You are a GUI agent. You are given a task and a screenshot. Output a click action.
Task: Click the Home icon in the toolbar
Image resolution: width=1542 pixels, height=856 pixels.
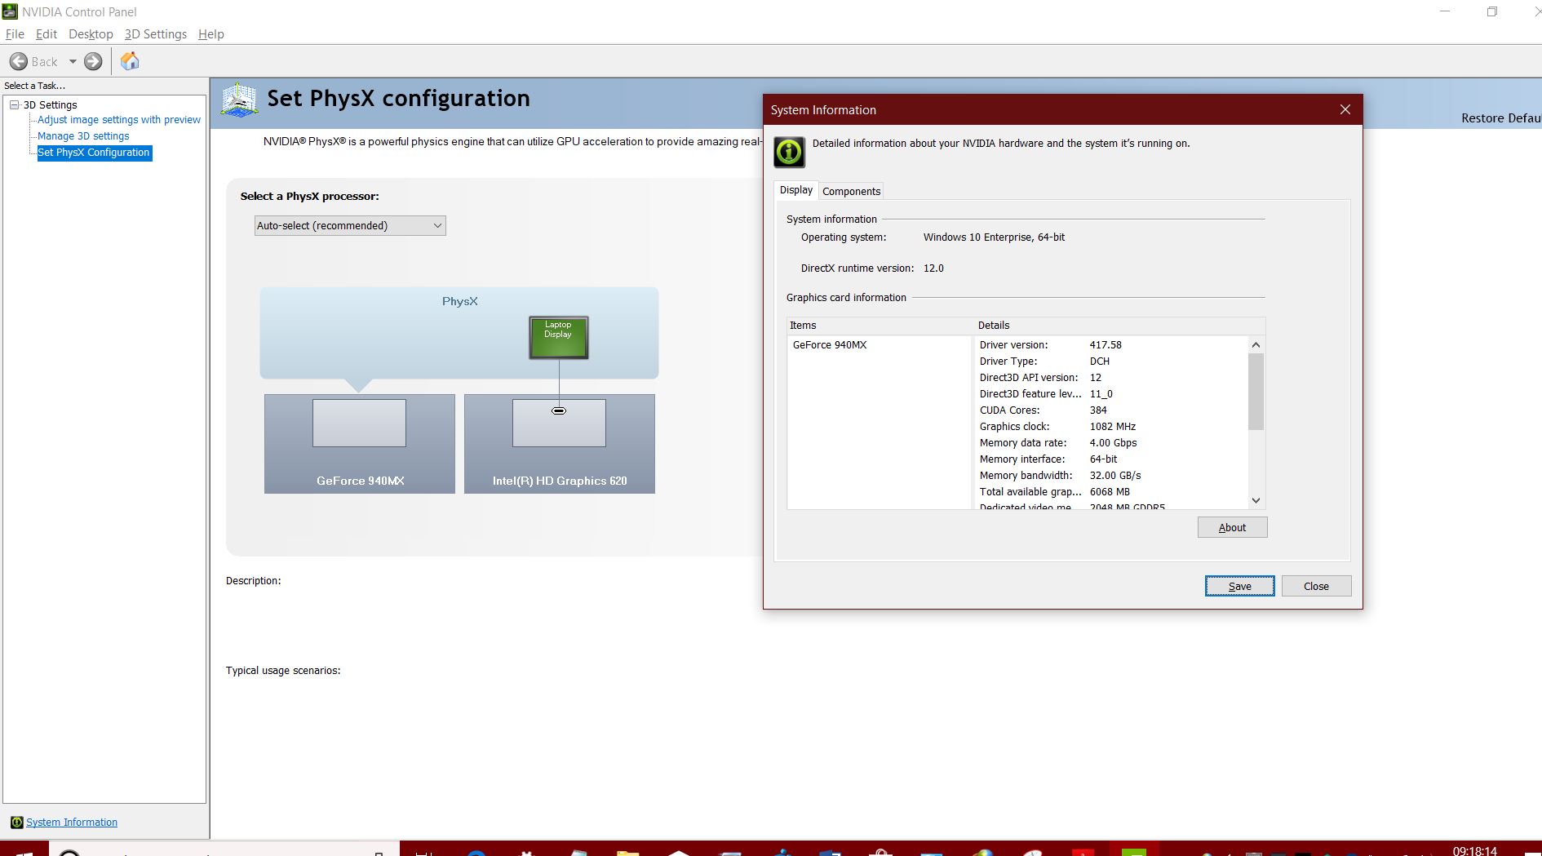[129, 61]
